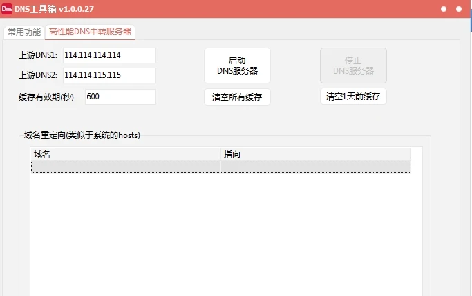Click the left white dot in title bar

pyautogui.click(x=444, y=9)
